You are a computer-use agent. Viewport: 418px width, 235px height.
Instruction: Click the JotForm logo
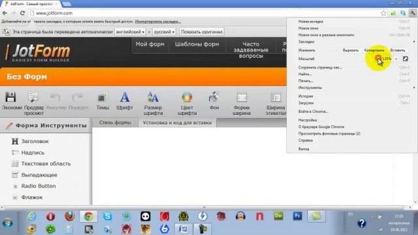[39, 52]
